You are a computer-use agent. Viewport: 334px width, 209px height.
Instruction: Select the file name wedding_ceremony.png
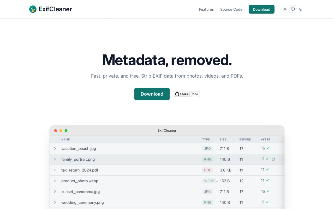[82, 202]
